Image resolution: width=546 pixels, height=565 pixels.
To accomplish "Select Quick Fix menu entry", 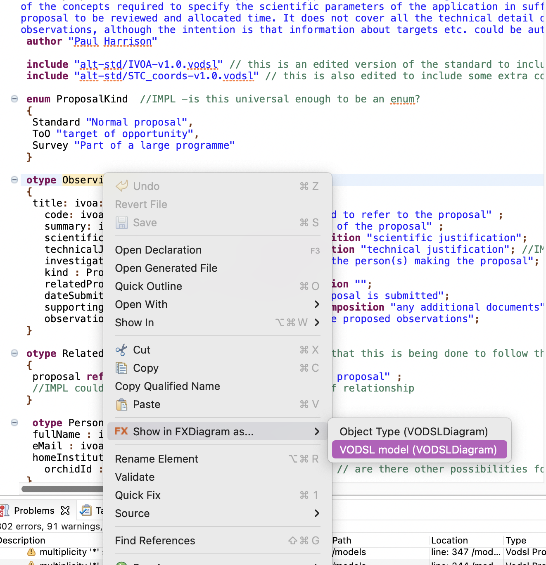I will 218,495.
